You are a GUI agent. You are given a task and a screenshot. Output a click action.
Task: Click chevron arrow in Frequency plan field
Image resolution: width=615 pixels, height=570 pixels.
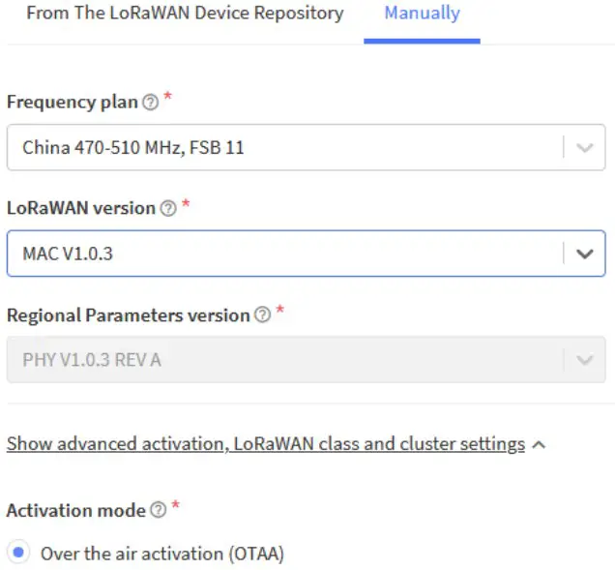pyautogui.click(x=584, y=148)
